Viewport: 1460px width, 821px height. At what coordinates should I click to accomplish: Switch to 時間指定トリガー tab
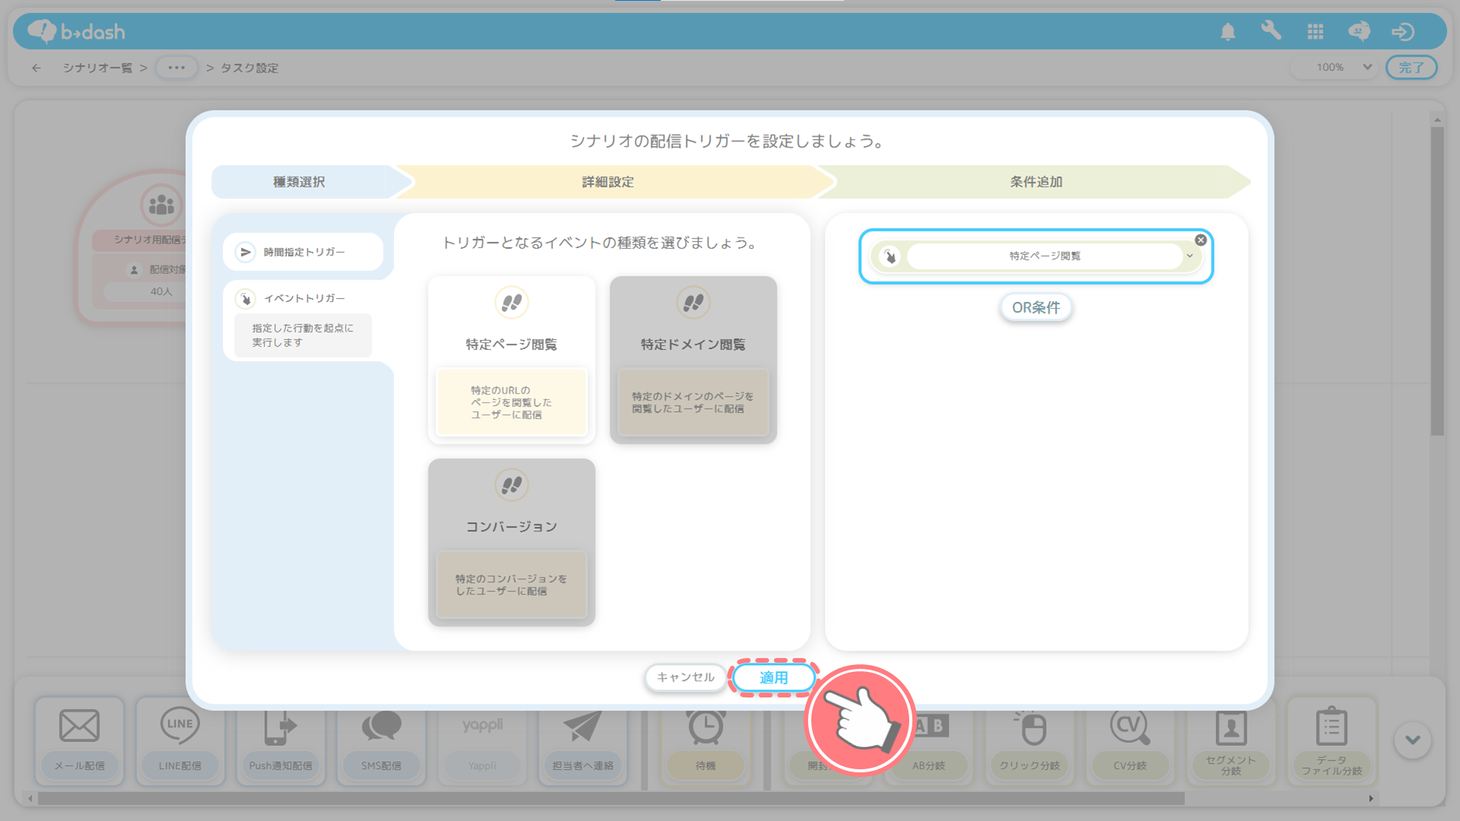coord(304,252)
